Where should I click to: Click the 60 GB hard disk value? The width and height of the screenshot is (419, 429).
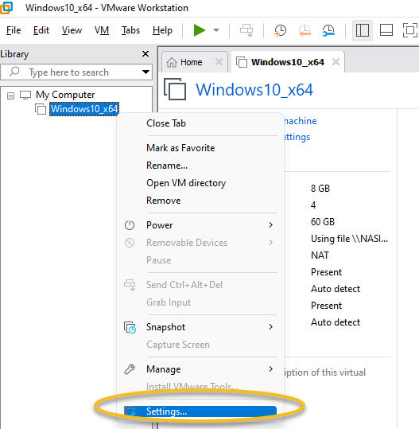pyautogui.click(x=323, y=222)
